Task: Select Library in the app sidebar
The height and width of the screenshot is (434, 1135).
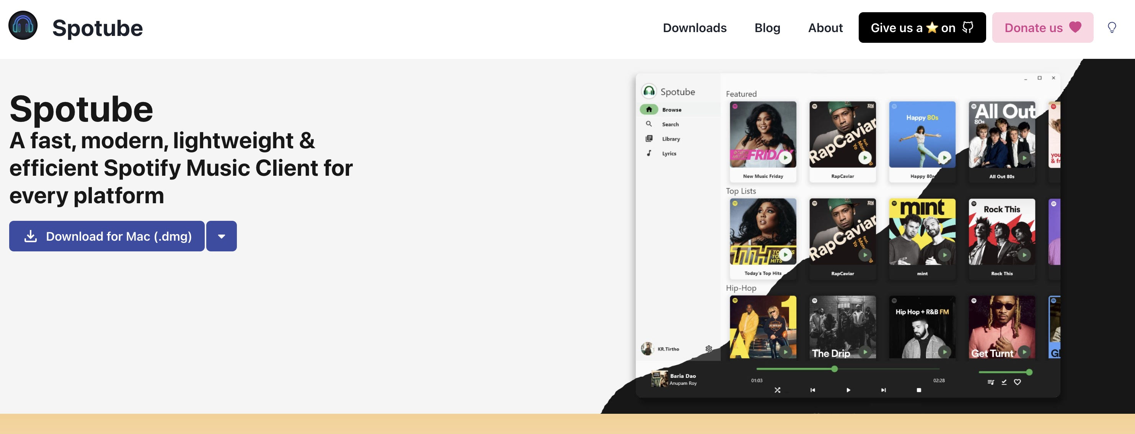Action: [x=670, y=139]
